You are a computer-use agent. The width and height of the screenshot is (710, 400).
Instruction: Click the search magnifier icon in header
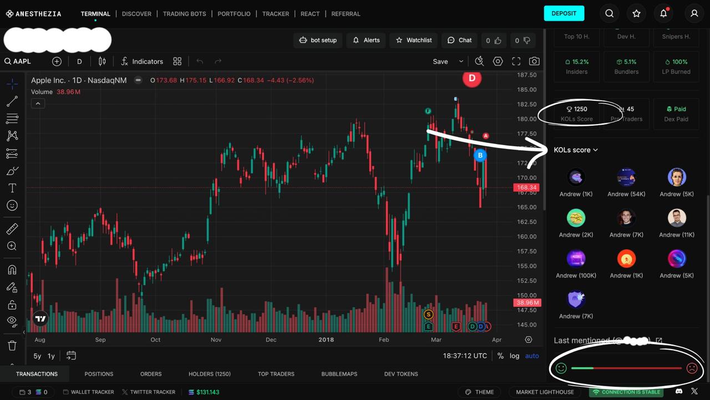(609, 13)
